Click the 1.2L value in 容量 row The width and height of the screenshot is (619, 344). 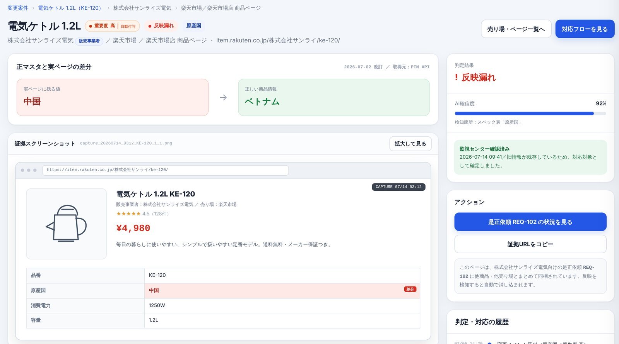point(154,320)
